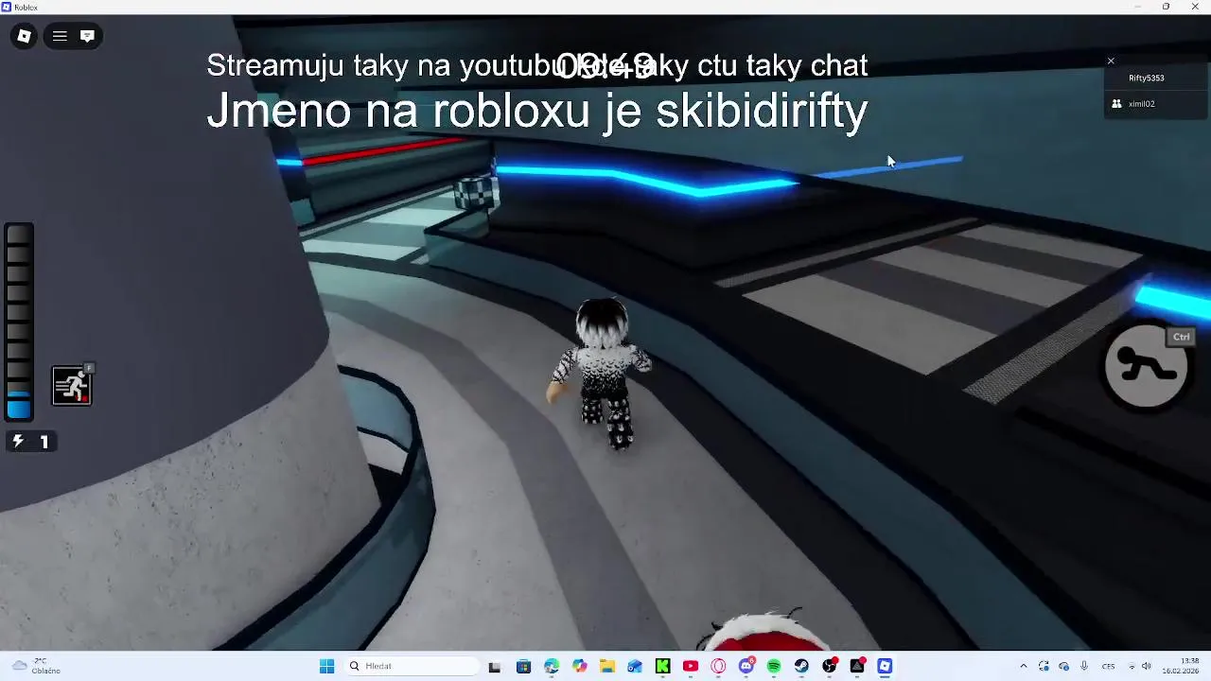Open the black triangle app on taskbar

point(857,667)
